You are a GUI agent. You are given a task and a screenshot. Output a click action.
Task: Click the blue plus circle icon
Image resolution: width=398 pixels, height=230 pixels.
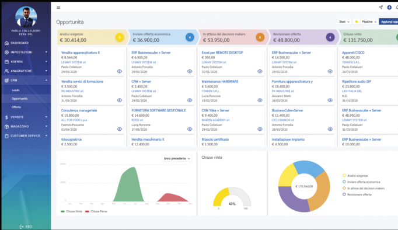coord(389,8)
